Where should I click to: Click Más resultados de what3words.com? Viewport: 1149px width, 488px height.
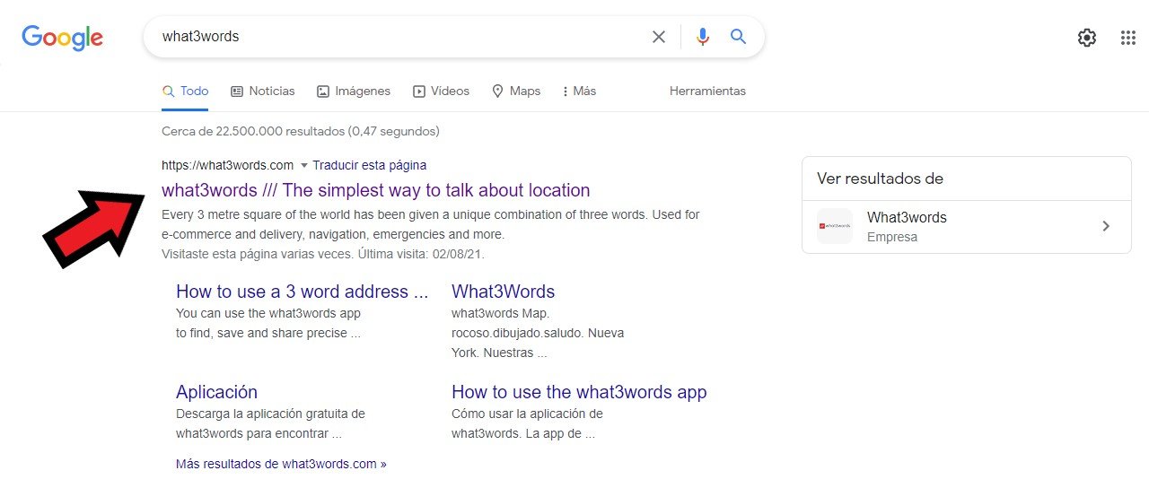pos(281,465)
